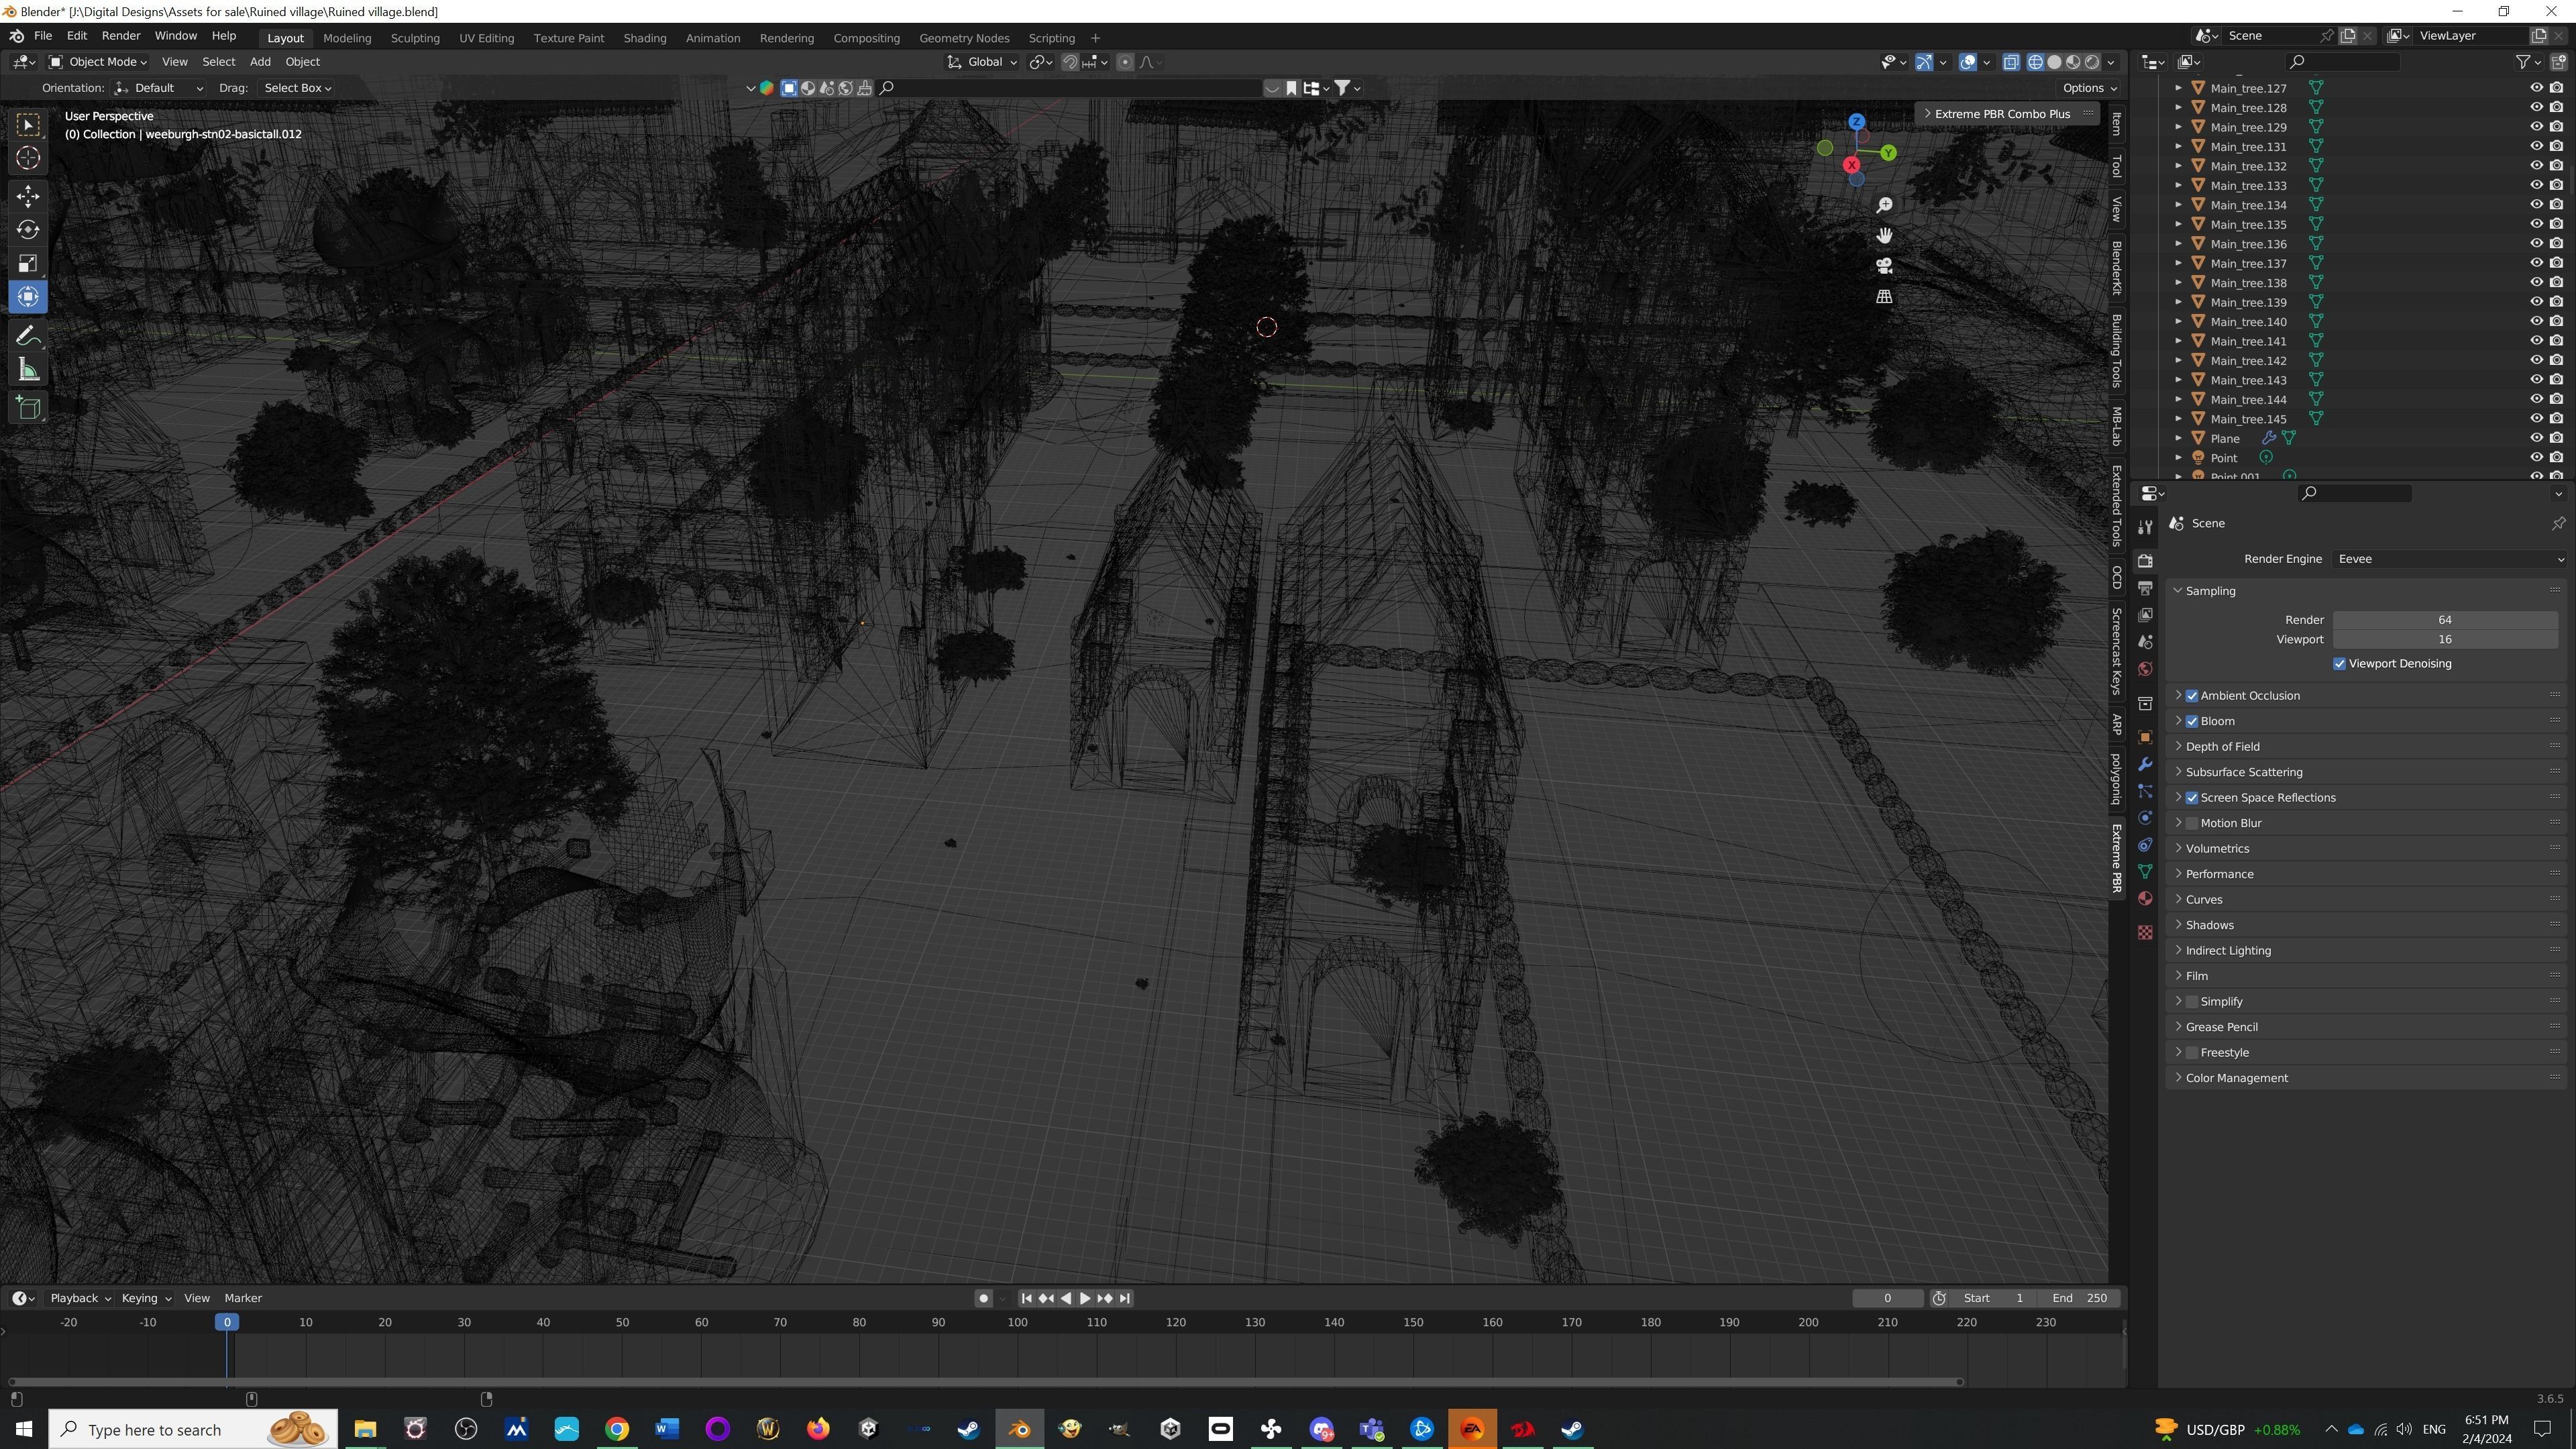The image size is (2576, 1449).
Task: Open the Modifier wrench properties tab
Action: [x=2145, y=765]
